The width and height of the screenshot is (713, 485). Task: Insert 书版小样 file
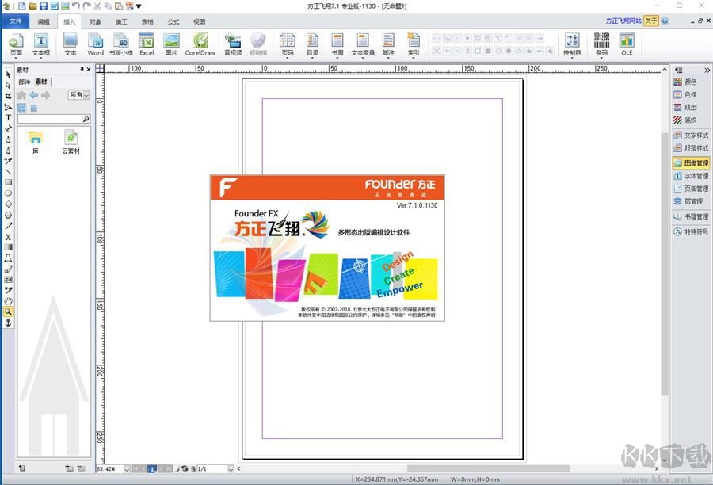(121, 44)
